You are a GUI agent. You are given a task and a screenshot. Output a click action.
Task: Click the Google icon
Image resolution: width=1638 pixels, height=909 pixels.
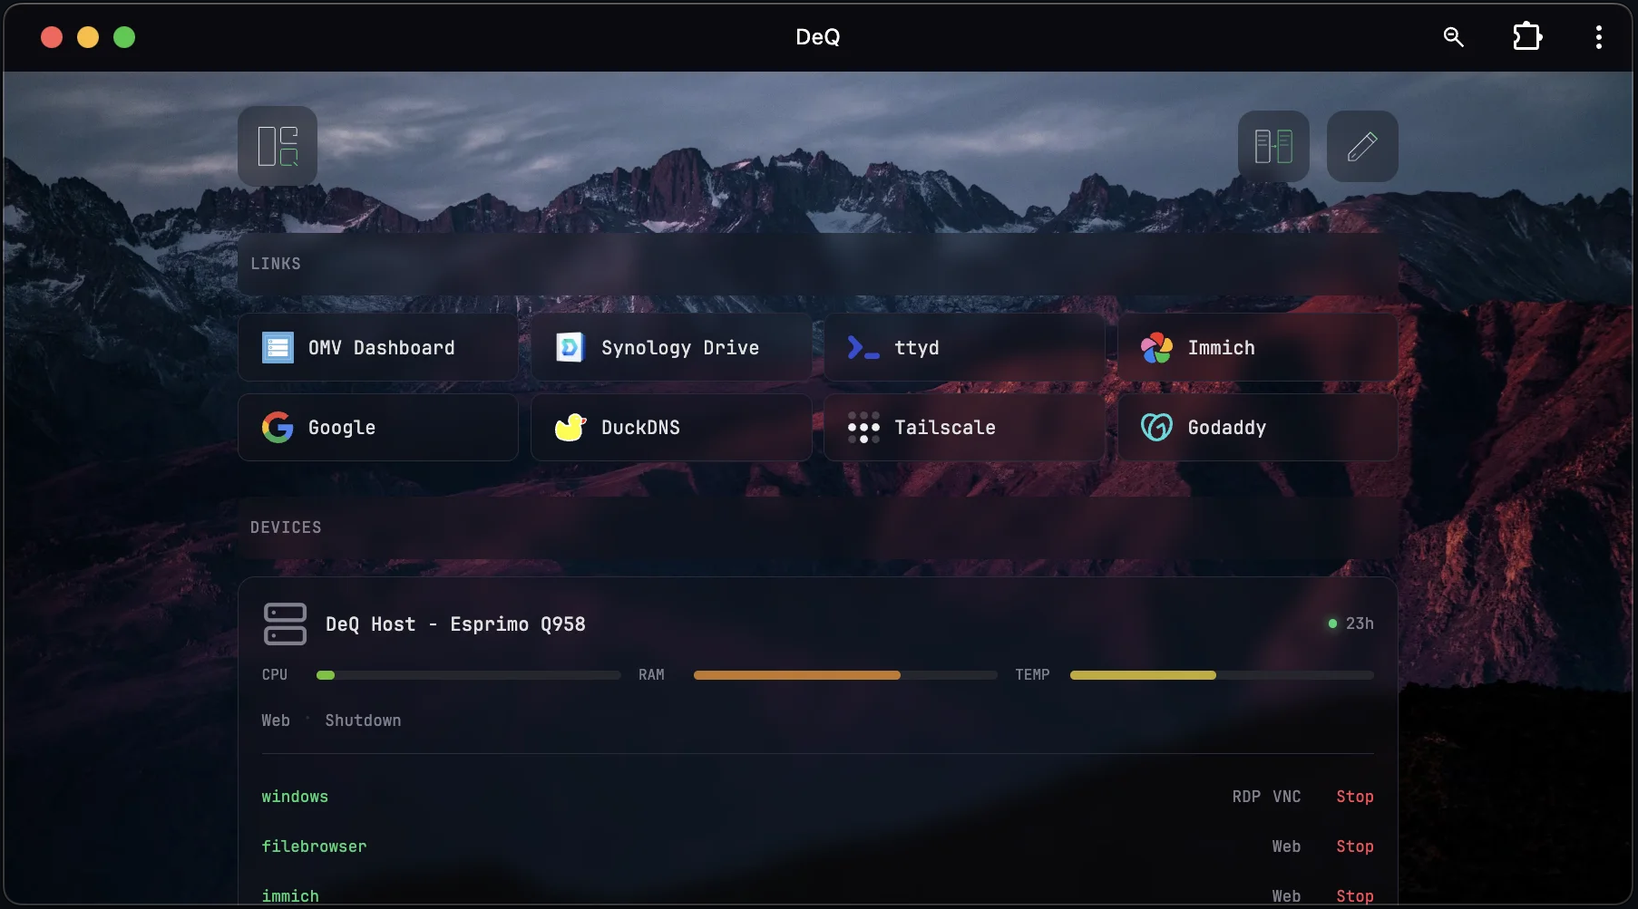[277, 427]
